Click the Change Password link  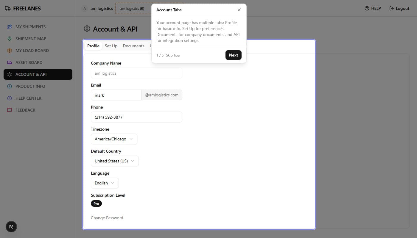pyautogui.click(x=107, y=218)
